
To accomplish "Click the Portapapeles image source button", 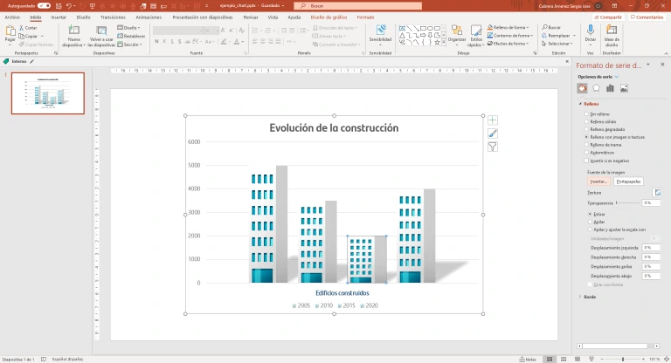I will click(x=628, y=181).
